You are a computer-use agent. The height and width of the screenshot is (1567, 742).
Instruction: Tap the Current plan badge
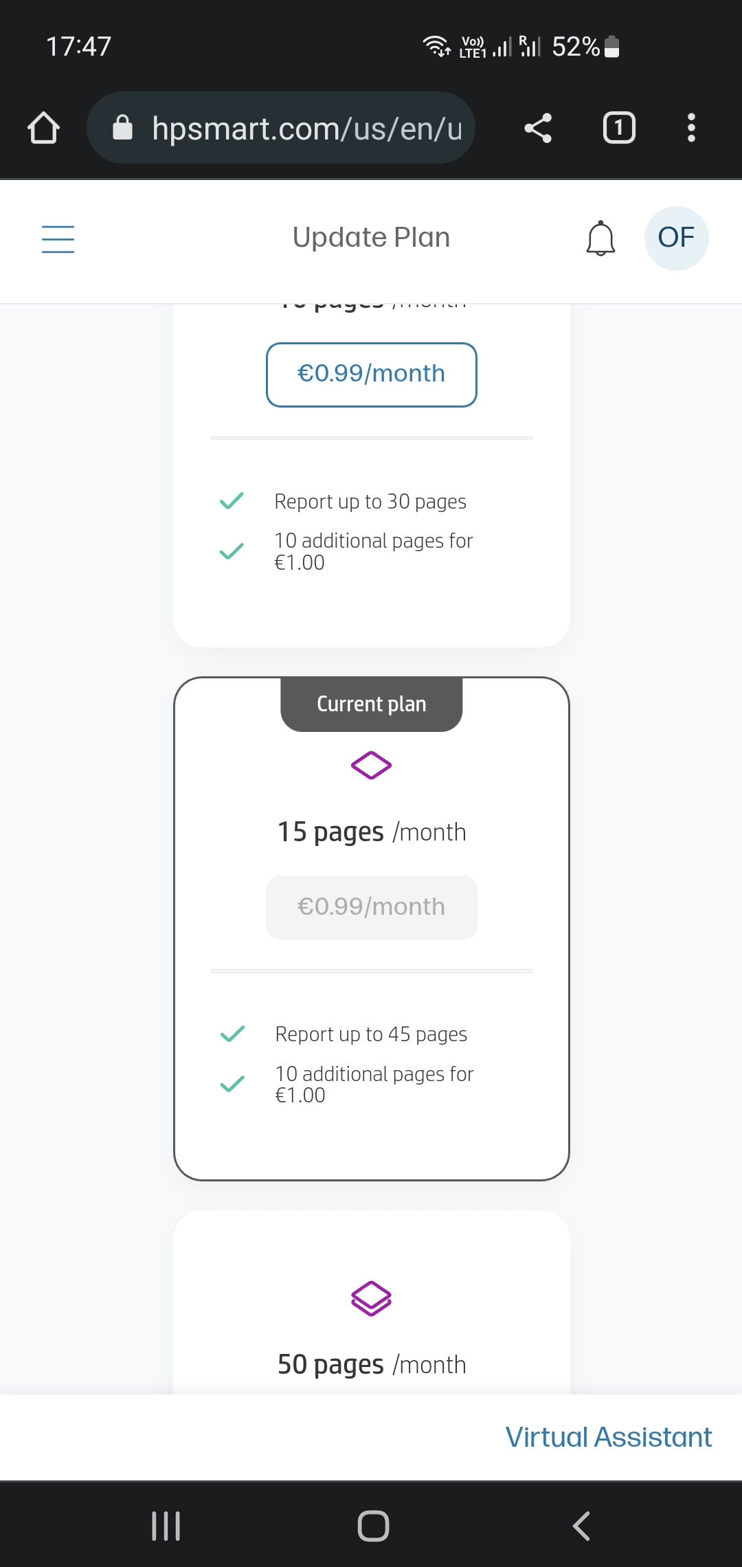tap(371, 704)
